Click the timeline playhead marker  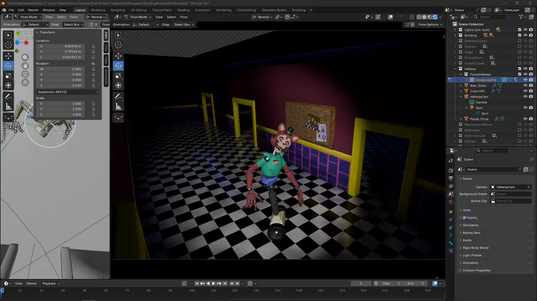(x=2, y=290)
